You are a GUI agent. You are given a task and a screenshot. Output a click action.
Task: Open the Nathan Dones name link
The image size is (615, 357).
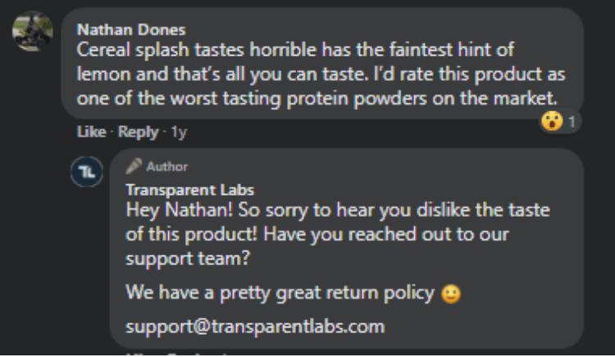(x=131, y=30)
